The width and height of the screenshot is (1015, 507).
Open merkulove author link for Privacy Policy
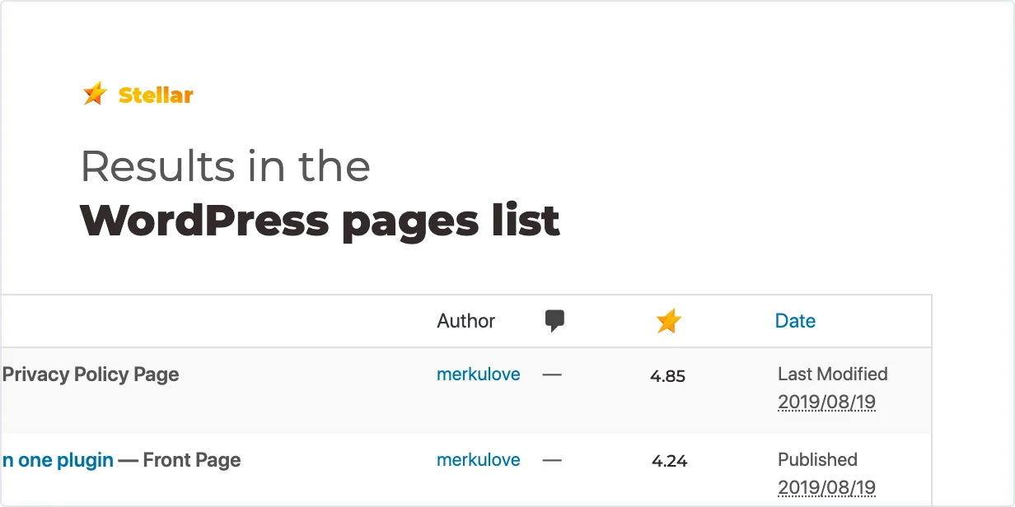click(x=479, y=374)
